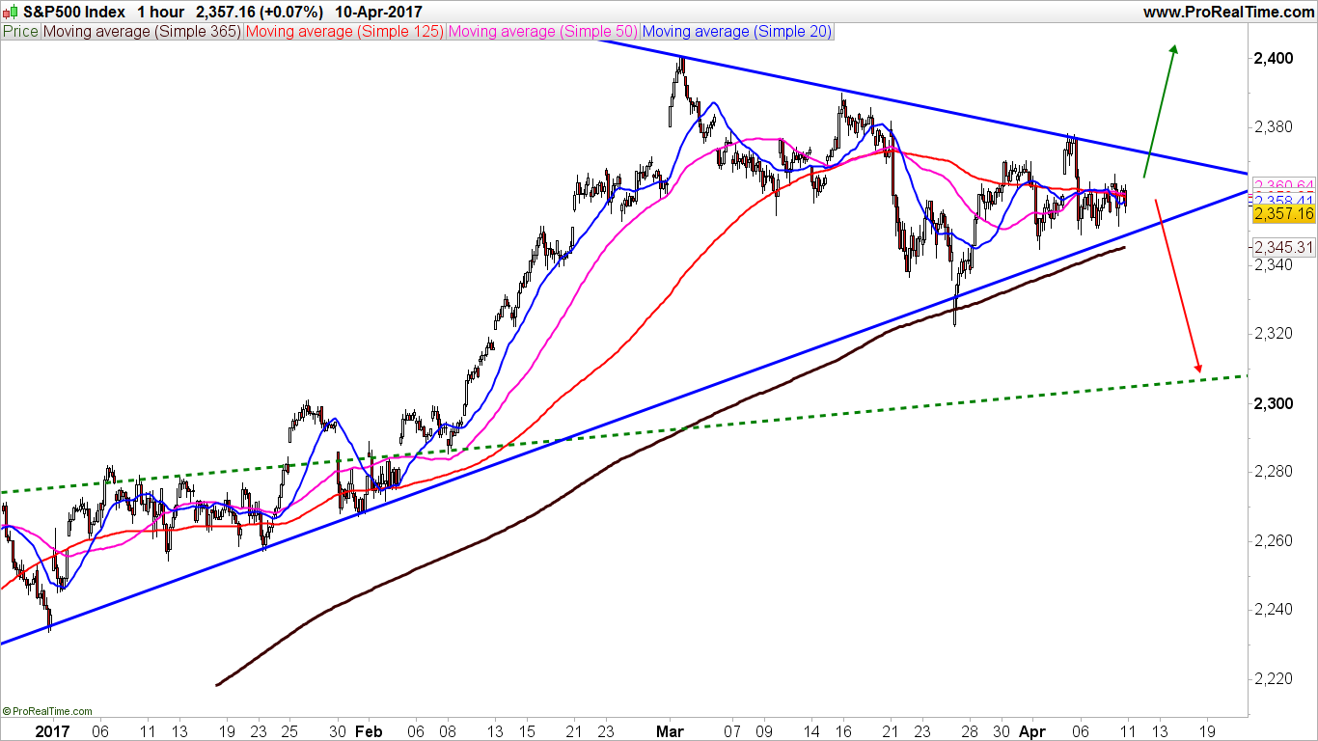Click the 2,400 price axis label
Screen dimensions: 1318x741
pyautogui.click(x=1273, y=59)
